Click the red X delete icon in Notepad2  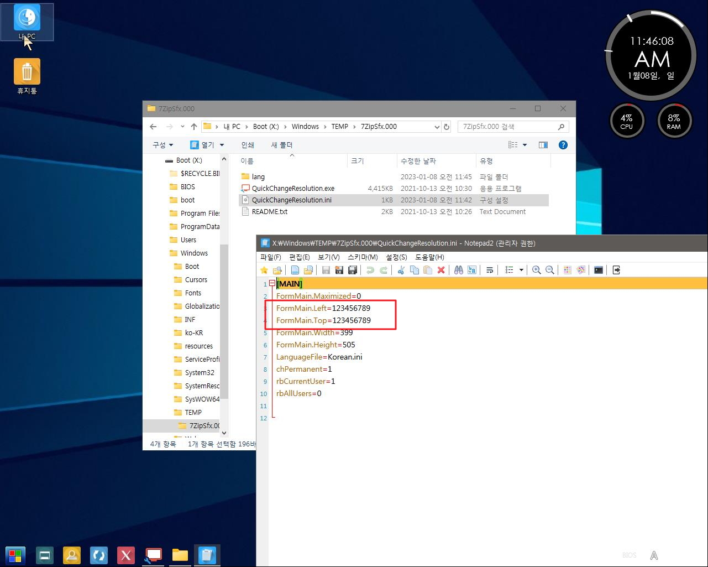point(441,270)
